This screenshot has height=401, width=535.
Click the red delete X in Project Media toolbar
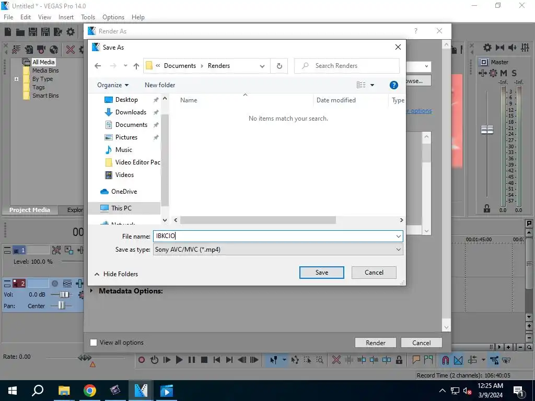71,50
